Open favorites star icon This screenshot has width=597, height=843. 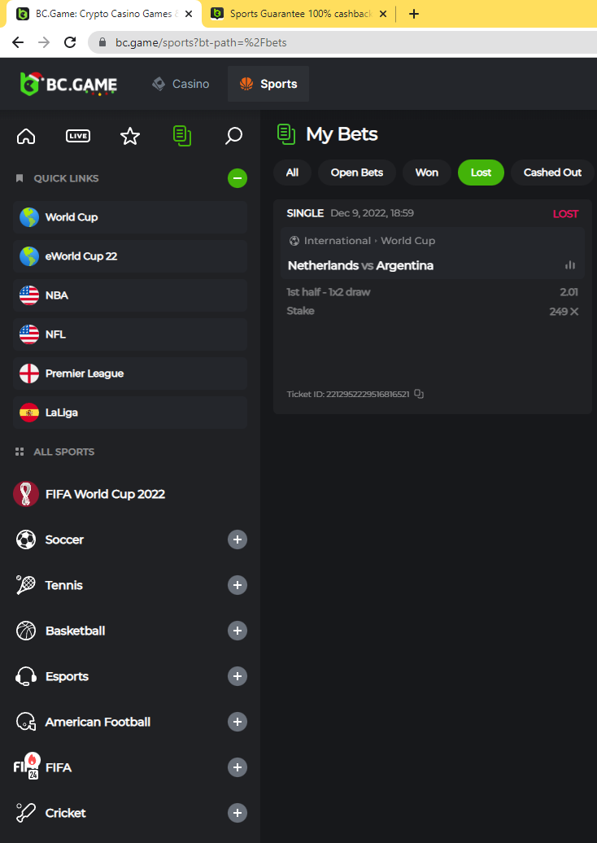tap(130, 136)
